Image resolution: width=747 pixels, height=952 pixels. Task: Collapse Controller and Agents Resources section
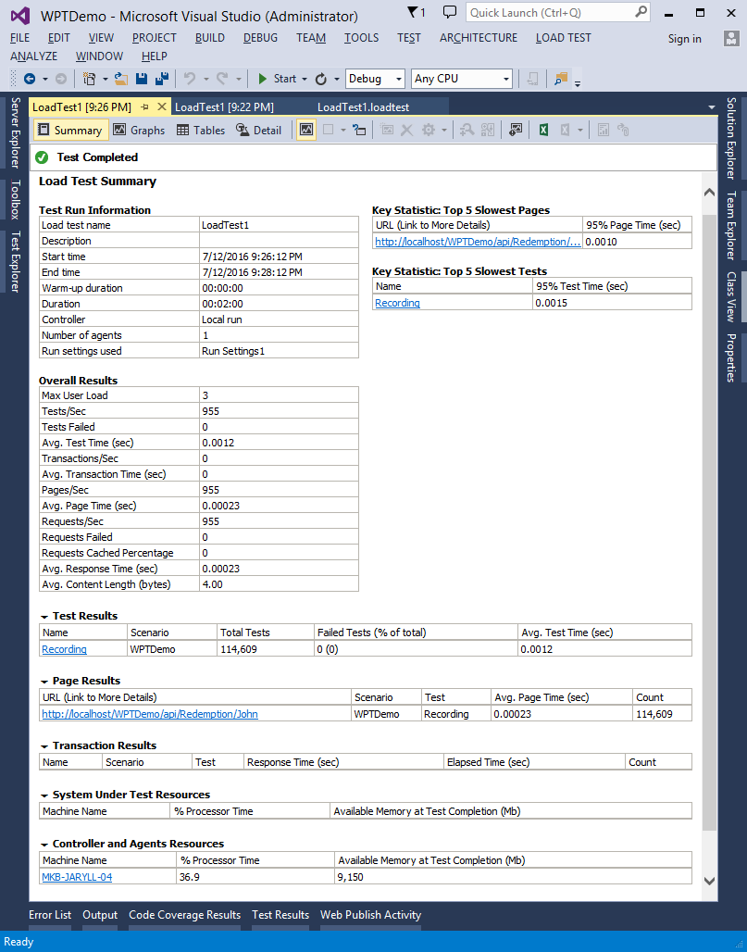coord(44,845)
